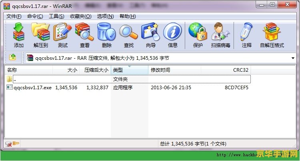Click packed size value 1,332,837
300x161 pixels.
coord(97,87)
